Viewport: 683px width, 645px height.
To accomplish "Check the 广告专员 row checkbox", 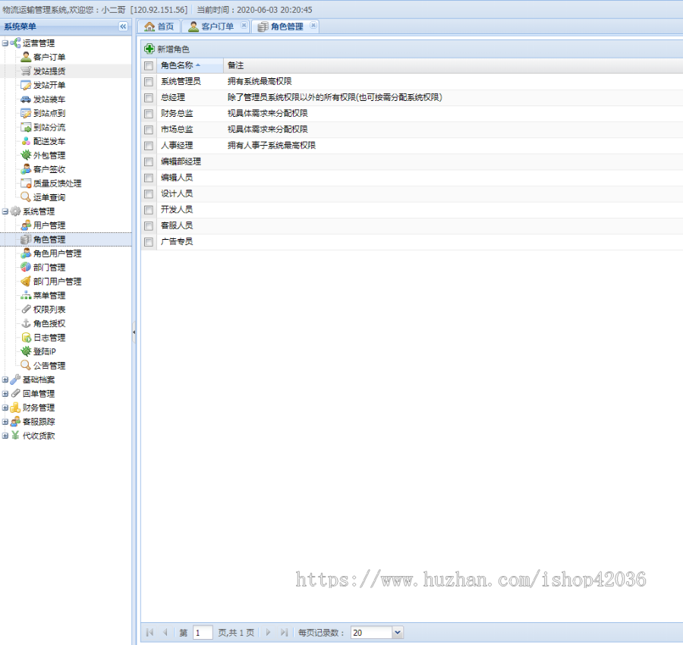I will [x=149, y=242].
